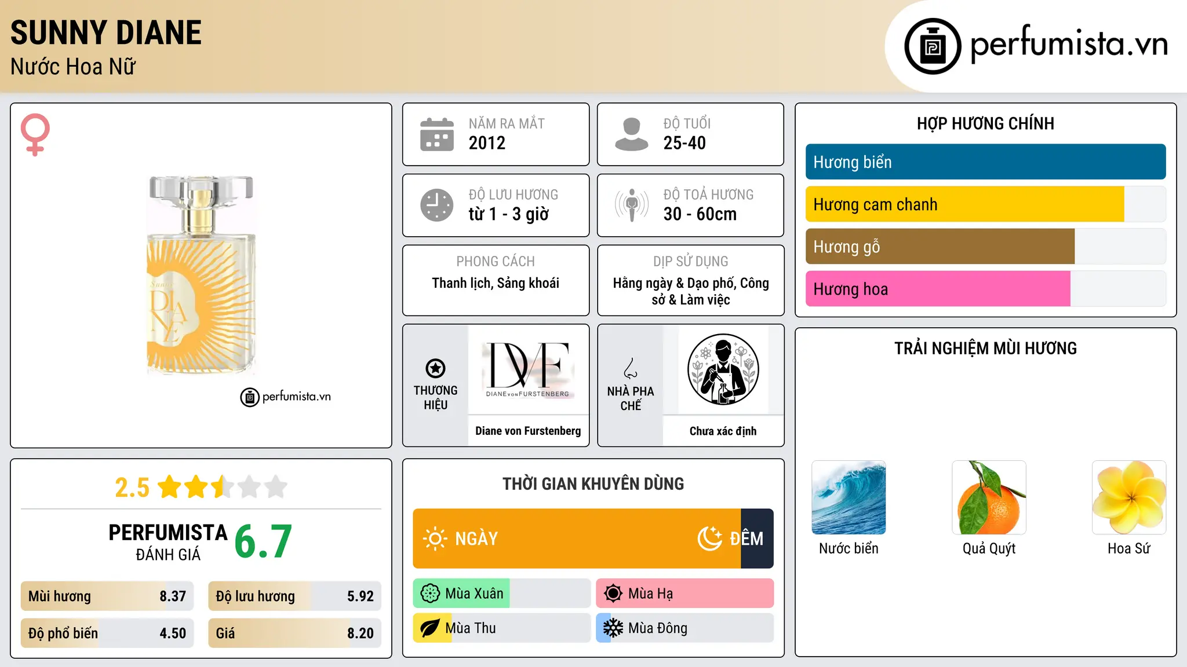
Task: Click the Mùa Hạ season bar
Action: click(684, 593)
